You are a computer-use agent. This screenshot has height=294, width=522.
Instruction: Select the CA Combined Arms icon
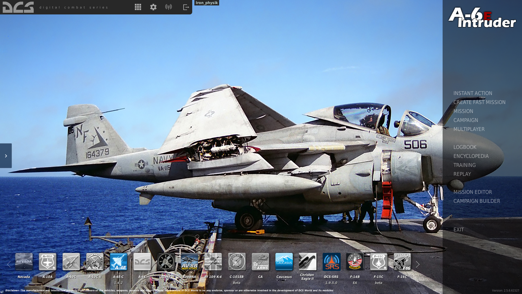point(260,262)
